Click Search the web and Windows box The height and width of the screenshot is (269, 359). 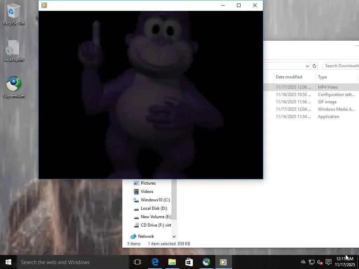coord(73,262)
